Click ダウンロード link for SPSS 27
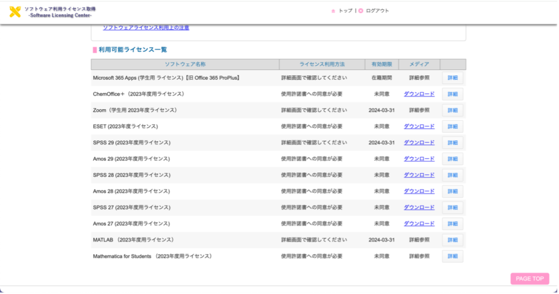The width and height of the screenshot is (559, 294). pos(419,207)
